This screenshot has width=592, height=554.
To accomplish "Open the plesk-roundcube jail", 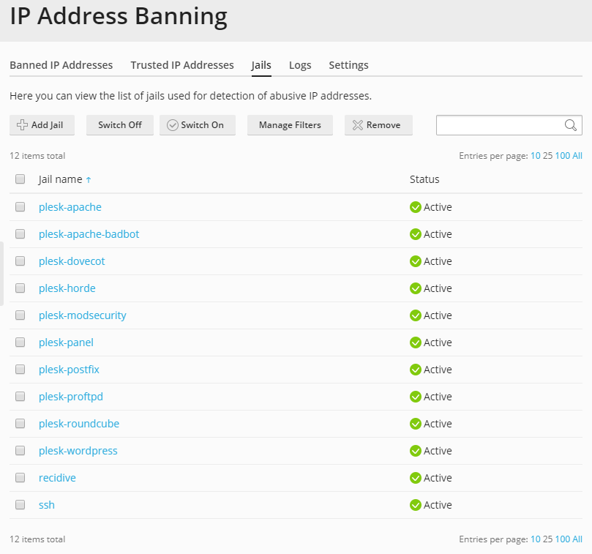I will coord(79,424).
